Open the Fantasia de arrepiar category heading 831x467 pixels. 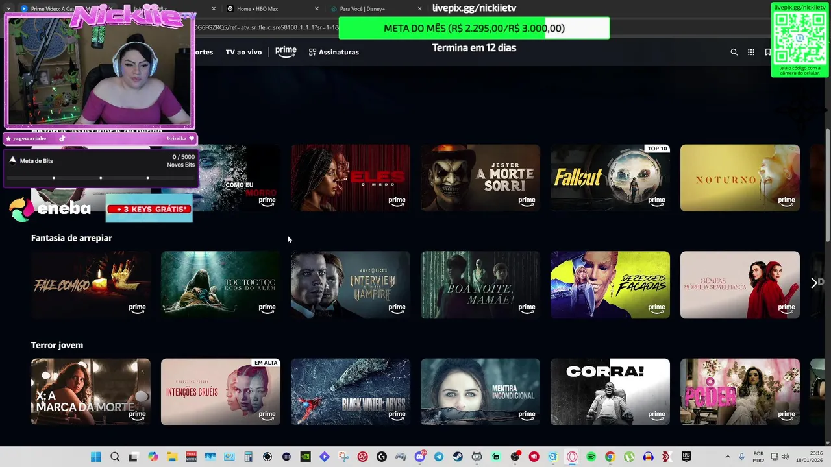[71, 238]
